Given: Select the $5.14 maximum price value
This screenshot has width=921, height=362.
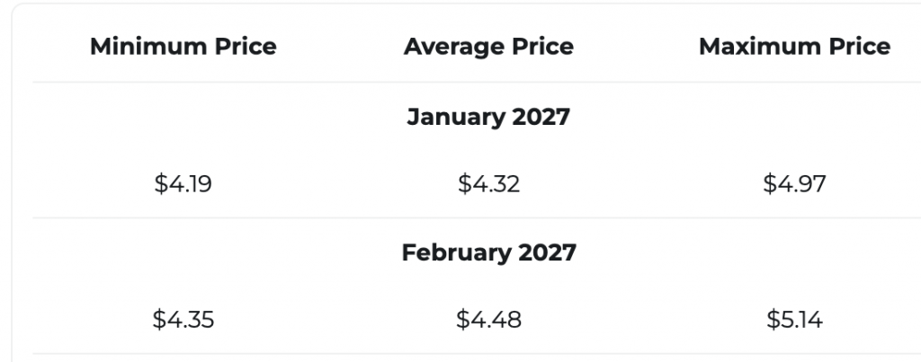Looking at the screenshot, I should click(794, 319).
